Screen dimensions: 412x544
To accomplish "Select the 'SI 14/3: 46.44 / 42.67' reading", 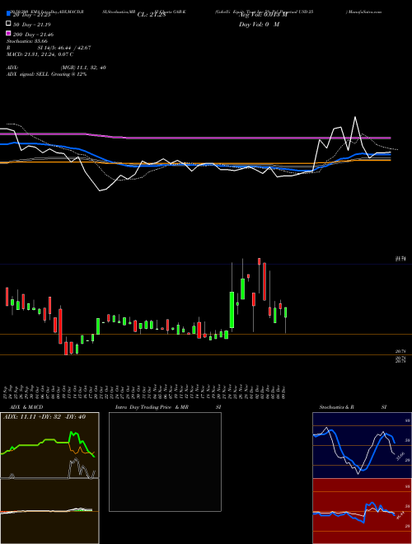I will (64, 48).
